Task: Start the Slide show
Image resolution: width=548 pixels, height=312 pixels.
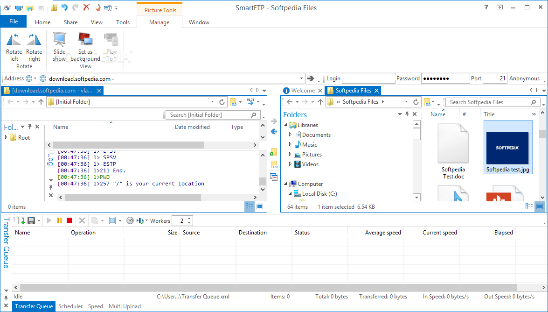Action: pyautogui.click(x=59, y=47)
